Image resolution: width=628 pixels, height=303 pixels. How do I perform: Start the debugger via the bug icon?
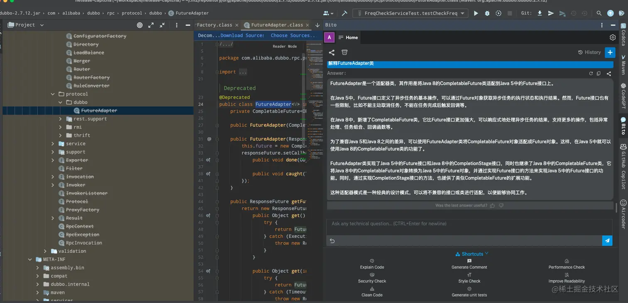(x=487, y=13)
